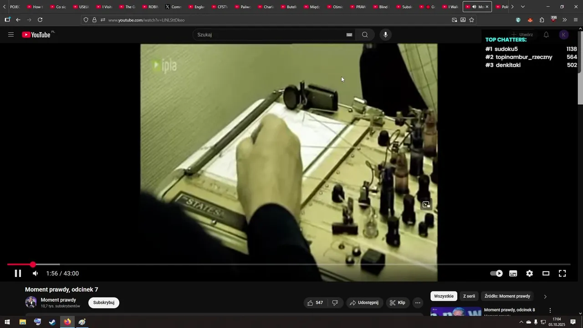Open the Moment prawdy, odcinek 8 video title
Image resolution: width=583 pixels, height=328 pixels.
509,310
